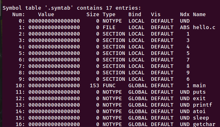
Task: Click the entry number '10:'
Action: pyautogui.click(x=20, y=86)
